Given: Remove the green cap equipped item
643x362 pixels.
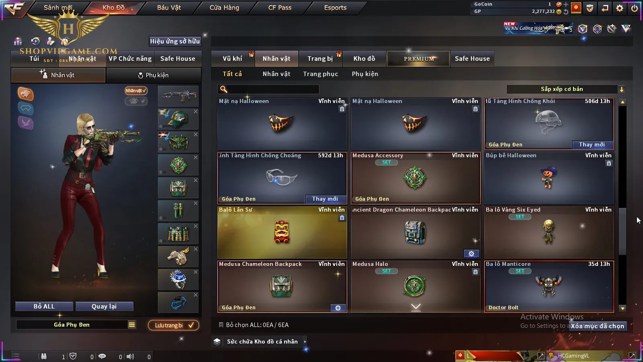Looking at the screenshot, I should pos(196,112).
